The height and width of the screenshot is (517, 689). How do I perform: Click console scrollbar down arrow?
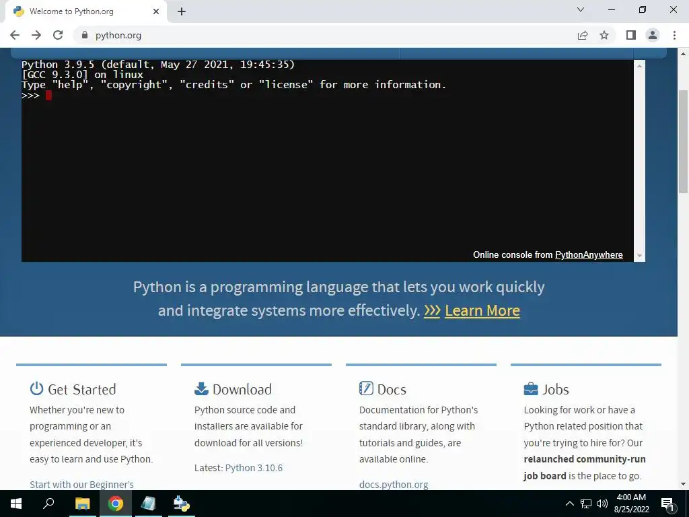pos(639,256)
